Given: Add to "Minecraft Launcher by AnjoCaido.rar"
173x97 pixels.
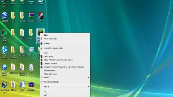Looking at the screenshot, I should point(65,60).
